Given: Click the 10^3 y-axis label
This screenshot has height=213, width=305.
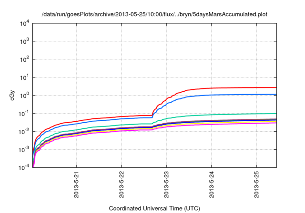Looking at the screenshot, I should pos(25,41).
